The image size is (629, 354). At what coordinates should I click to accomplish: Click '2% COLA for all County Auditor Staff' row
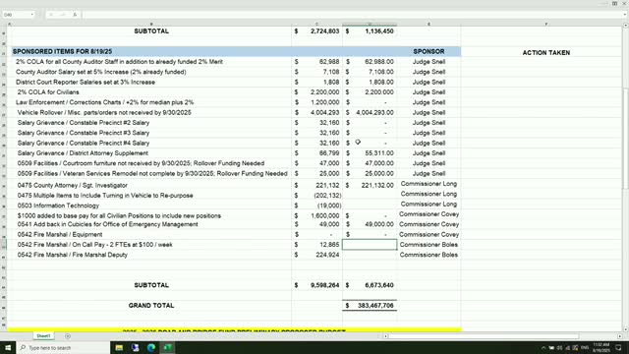click(x=119, y=62)
